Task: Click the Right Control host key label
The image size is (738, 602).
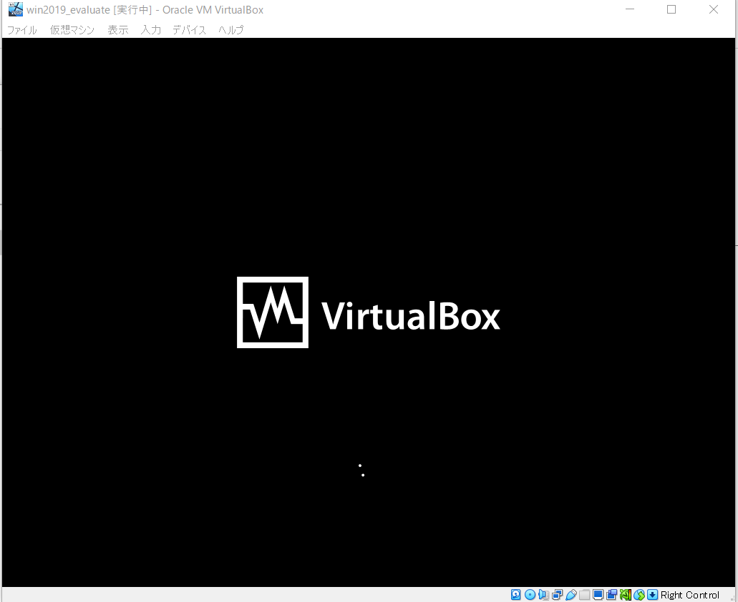Action: point(690,595)
